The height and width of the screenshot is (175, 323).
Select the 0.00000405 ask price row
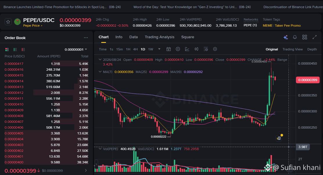pyautogui.click(x=46, y=133)
